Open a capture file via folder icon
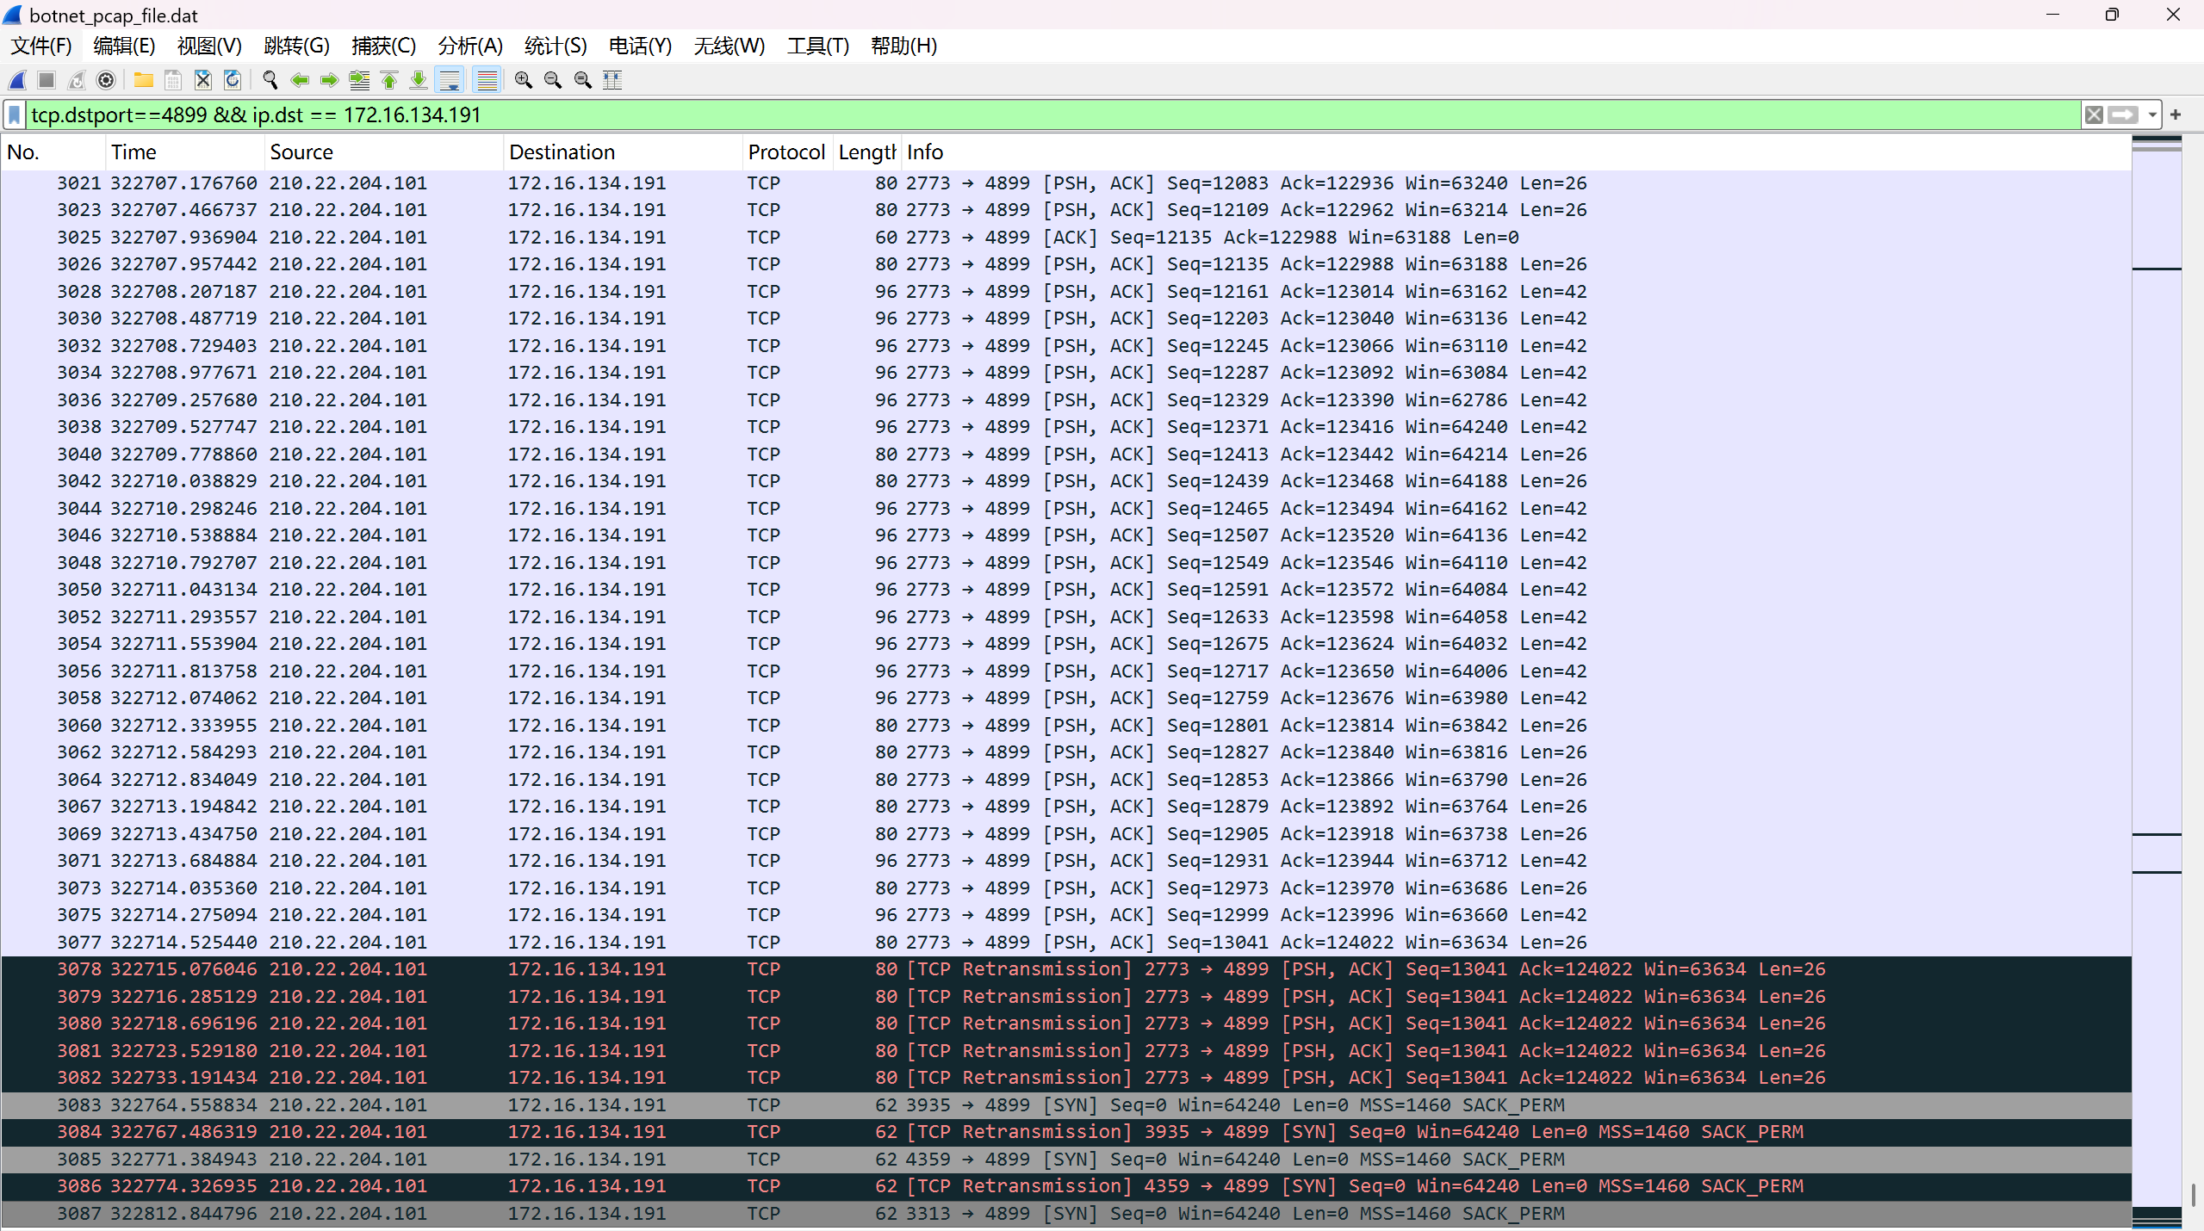2204x1231 pixels. tap(143, 80)
